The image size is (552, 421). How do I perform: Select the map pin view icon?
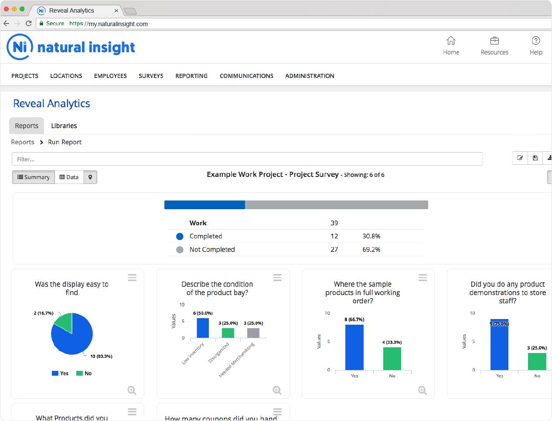coord(90,177)
